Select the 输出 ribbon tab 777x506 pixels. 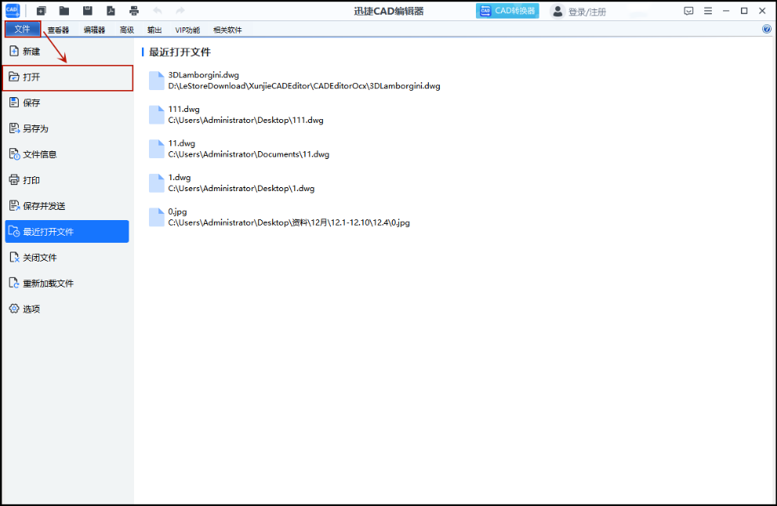[154, 30]
